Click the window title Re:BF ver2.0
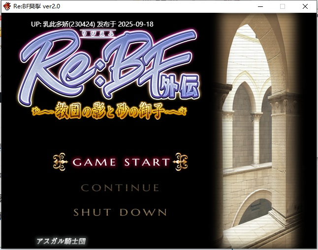Viewport: 318px width, 250px height. click(37, 6)
